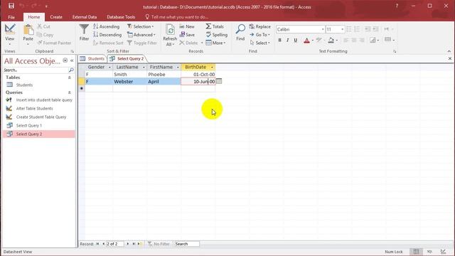The height and width of the screenshot is (256, 455).
Task: Select the Select Query 2 document tab
Action: pyautogui.click(x=127, y=58)
